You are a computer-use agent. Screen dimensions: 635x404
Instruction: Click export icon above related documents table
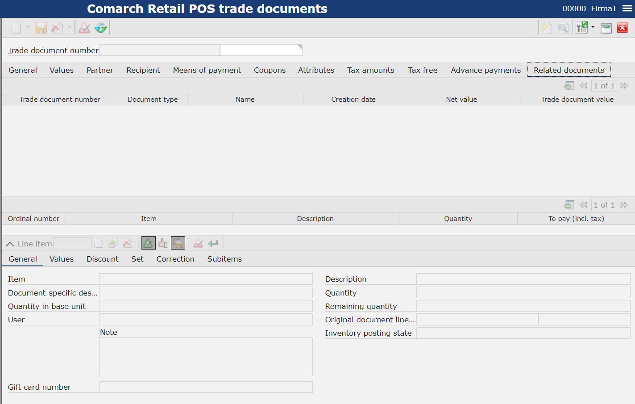(x=569, y=86)
